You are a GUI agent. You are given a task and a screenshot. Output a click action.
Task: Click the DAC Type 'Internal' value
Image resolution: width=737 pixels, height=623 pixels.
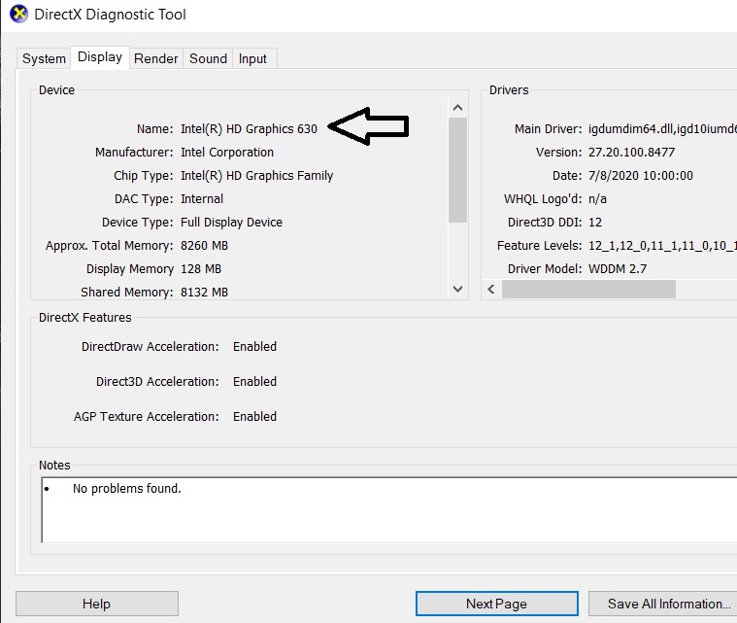pos(202,199)
